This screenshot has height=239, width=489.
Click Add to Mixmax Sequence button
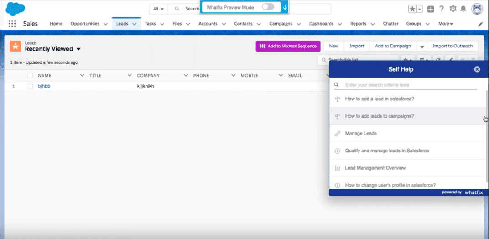(288, 46)
